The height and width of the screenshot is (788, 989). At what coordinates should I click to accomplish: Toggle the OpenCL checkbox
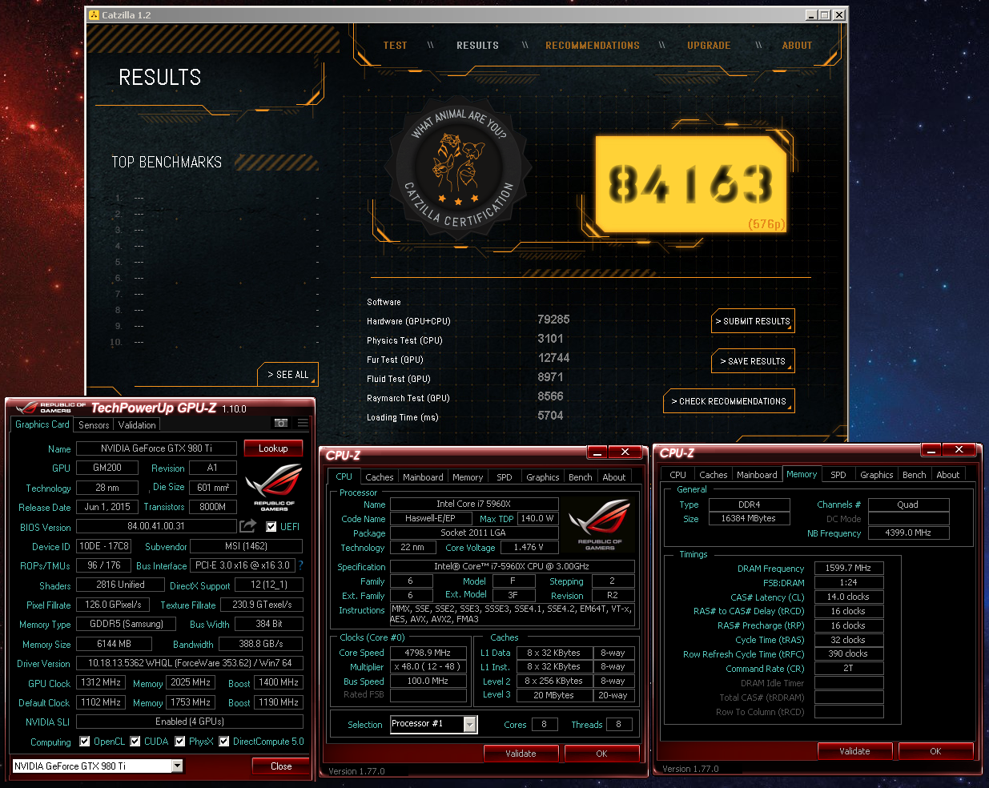[x=84, y=742]
